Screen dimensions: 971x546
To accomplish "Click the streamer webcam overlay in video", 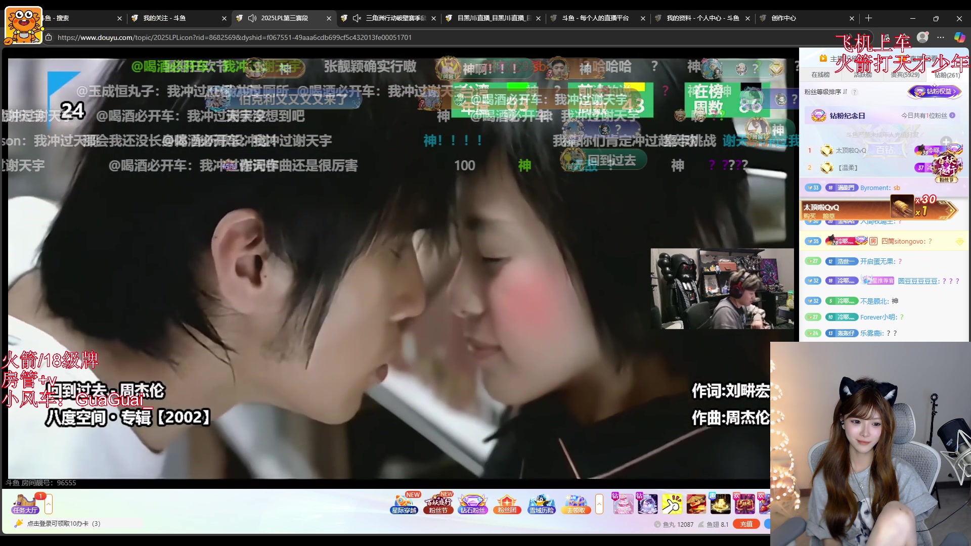I will 722,288.
